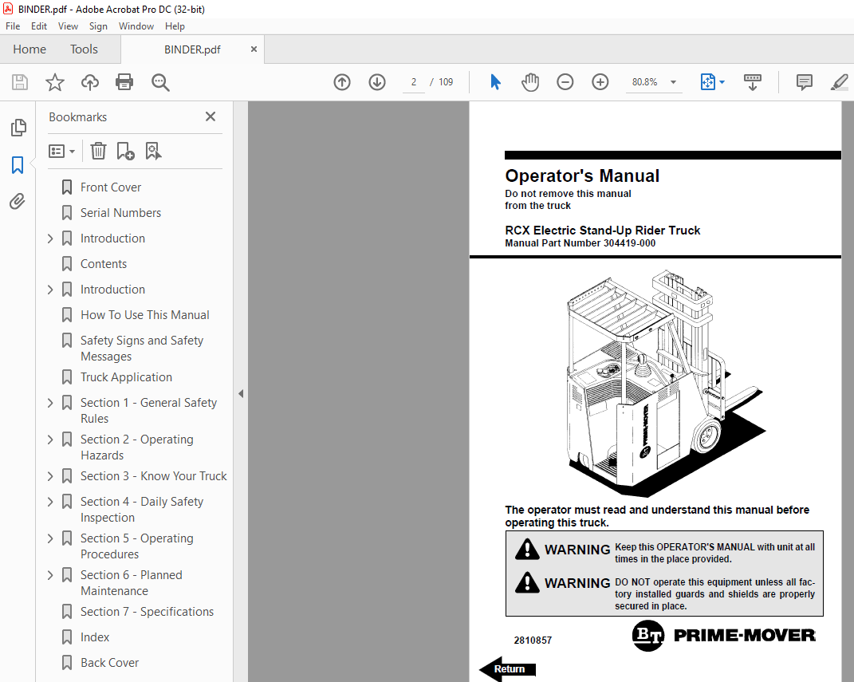The width and height of the screenshot is (854, 682).
Task: Click the upload to cloud icon
Action: point(90,82)
